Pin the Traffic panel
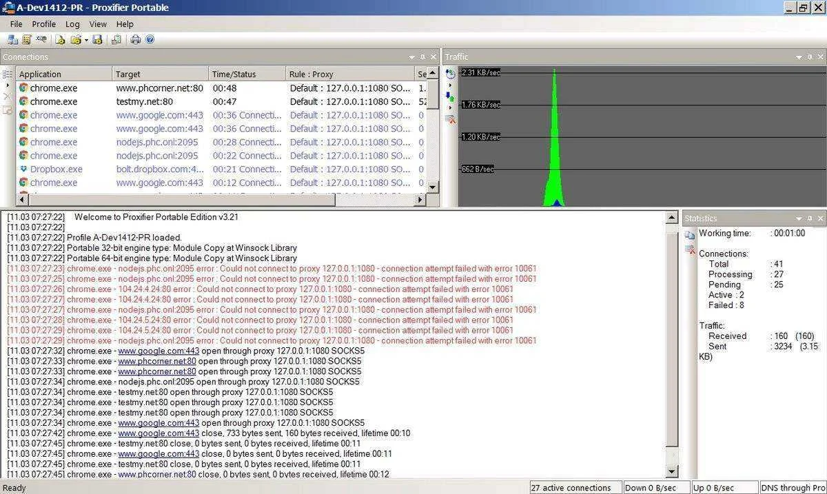The width and height of the screenshot is (827, 494). [809, 57]
